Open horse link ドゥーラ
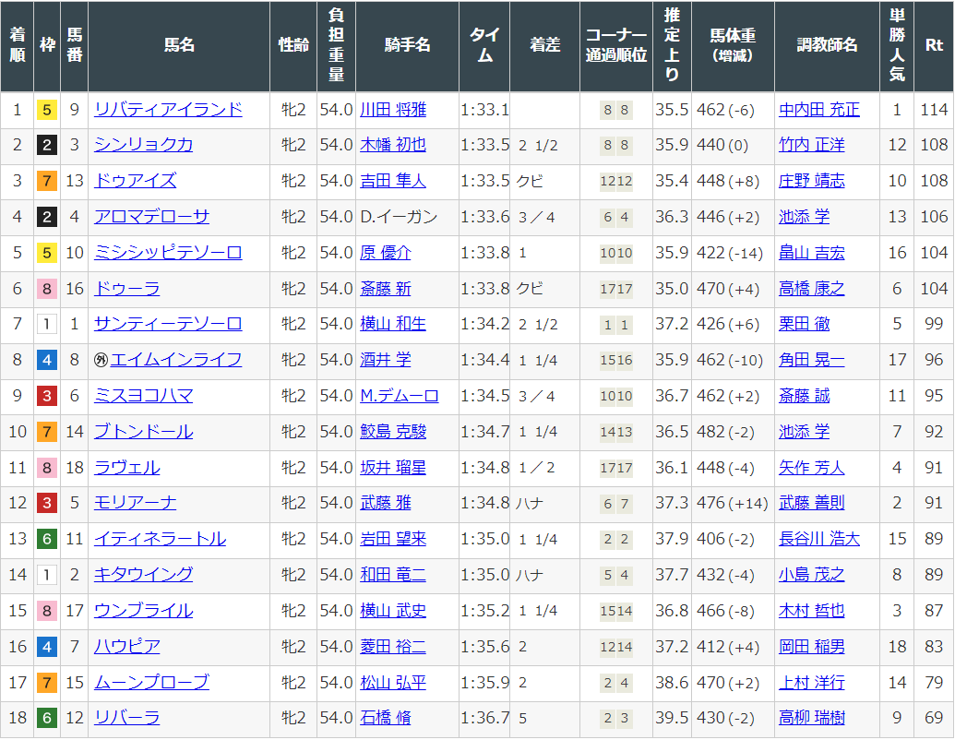This screenshot has height=740, width=955. (x=126, y=289)
